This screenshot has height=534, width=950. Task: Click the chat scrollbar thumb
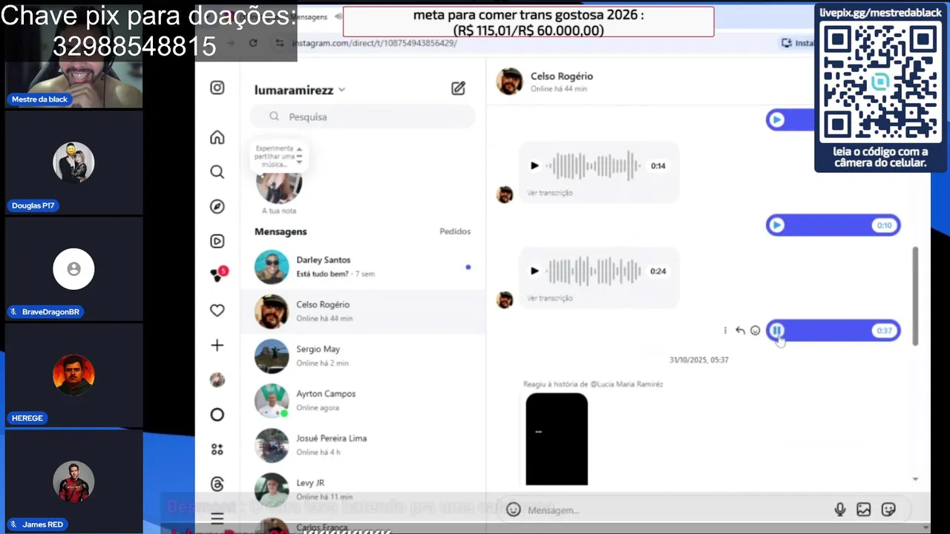pyautogui.click(x=915, y=296)
